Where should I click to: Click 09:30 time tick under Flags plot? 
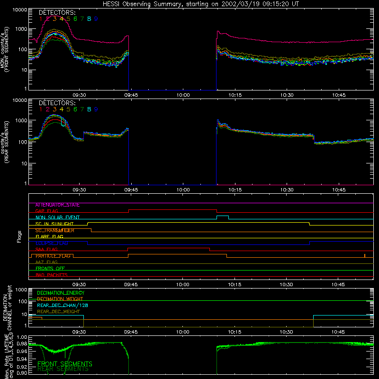pyautogui.click(x=79, y=285)
